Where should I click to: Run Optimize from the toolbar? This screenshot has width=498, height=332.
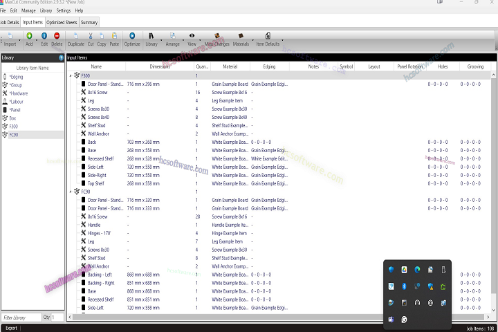tap(132, 39)
